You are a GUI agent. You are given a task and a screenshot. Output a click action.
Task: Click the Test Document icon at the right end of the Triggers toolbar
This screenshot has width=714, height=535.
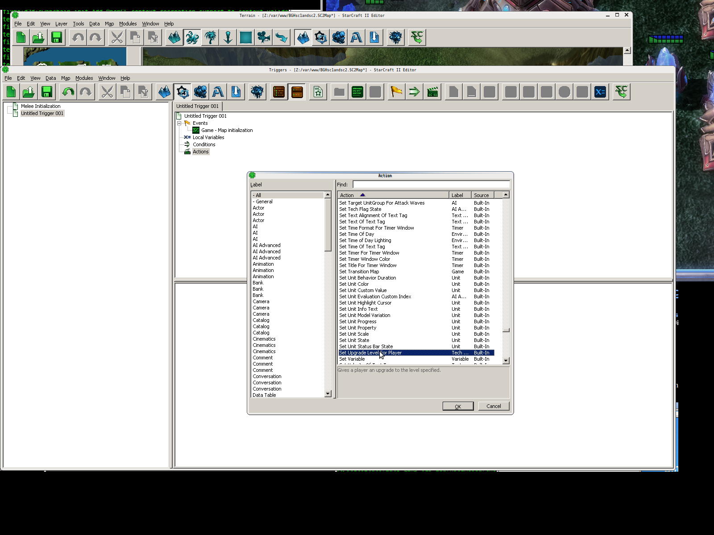(x=621, y=92)
